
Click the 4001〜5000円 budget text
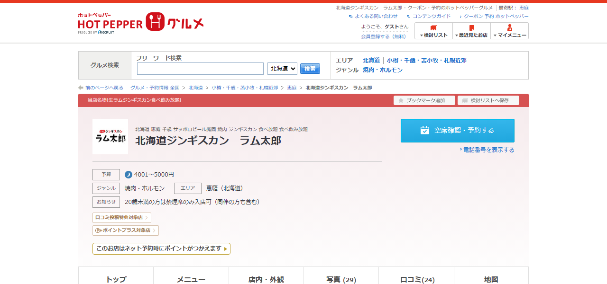pos(154,175)
